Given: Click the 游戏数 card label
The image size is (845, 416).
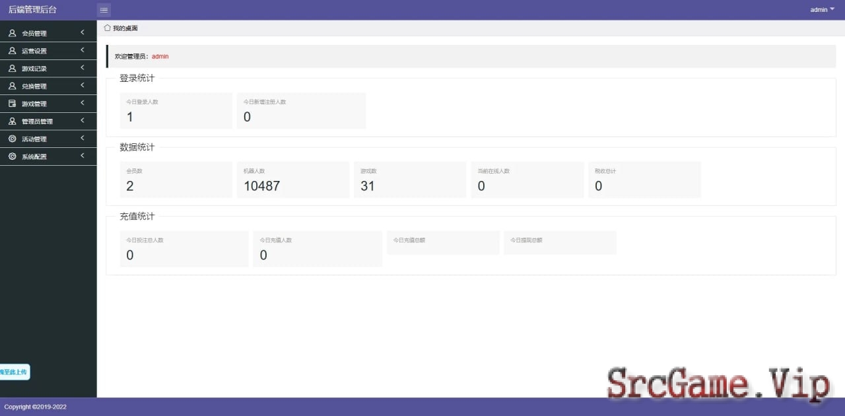Looking at the screenshot, I should click(x=369, y=170).
